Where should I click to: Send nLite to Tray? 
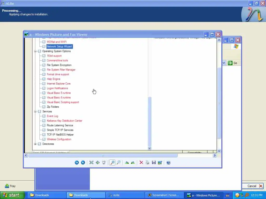(10, 186)
